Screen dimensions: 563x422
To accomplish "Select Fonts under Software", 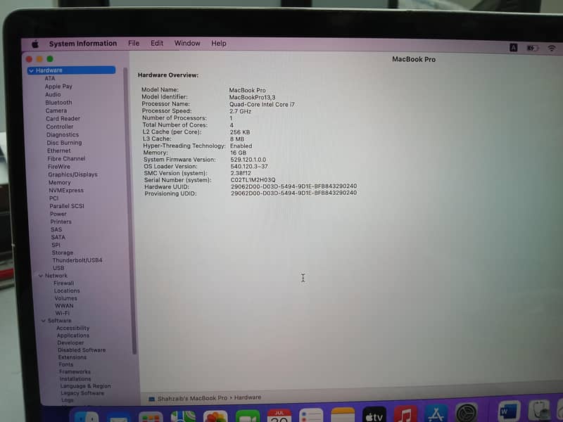I will click(x=65, y=364).
